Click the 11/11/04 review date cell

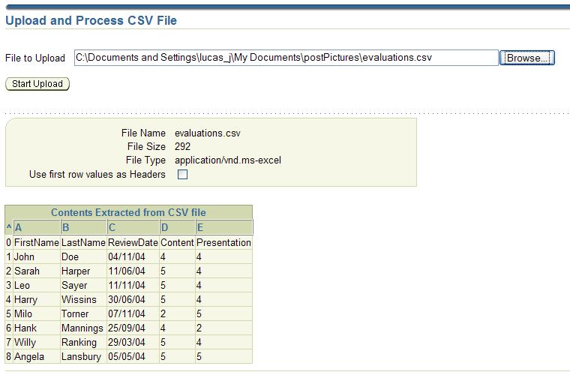pyautogui.click(x=126, y=286)
